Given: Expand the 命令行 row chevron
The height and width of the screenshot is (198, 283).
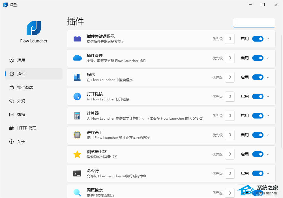Looking at the screenshot, I should [x=268, y=173].
